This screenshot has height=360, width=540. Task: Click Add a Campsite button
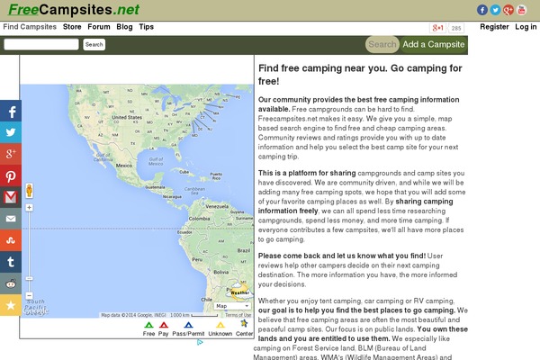434,44
